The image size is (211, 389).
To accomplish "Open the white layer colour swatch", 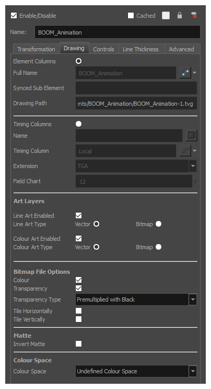I will pyautogui.click(x=166, y=16).
